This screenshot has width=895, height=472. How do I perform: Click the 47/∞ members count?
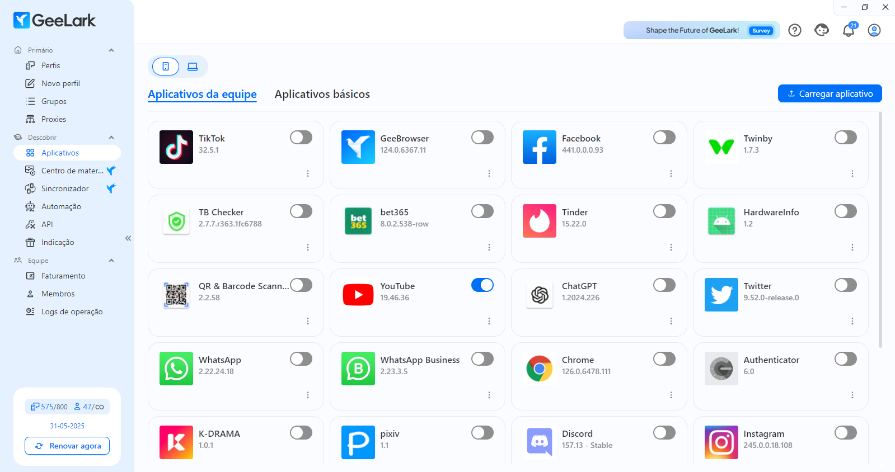pos(89,407)
